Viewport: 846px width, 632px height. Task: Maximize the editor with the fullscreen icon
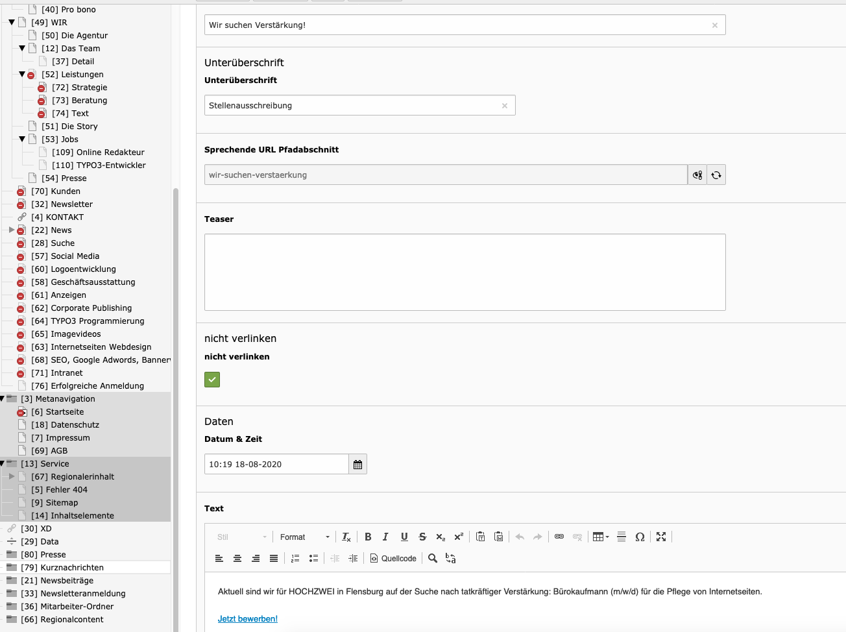pyautogui.click(x=661, y=537)
